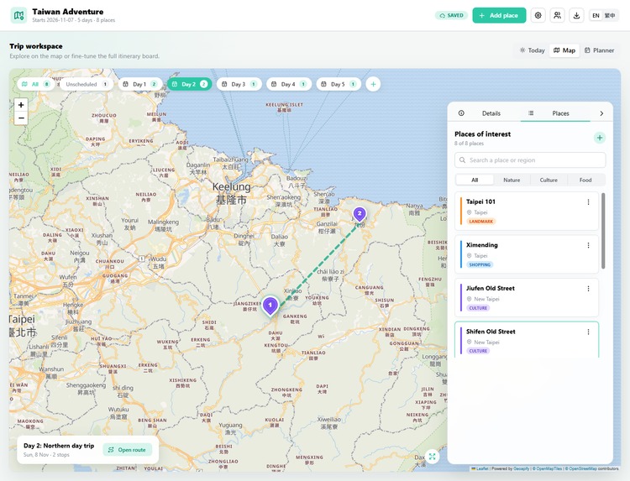Click the SAVED status badge

[x=451, y=15]
